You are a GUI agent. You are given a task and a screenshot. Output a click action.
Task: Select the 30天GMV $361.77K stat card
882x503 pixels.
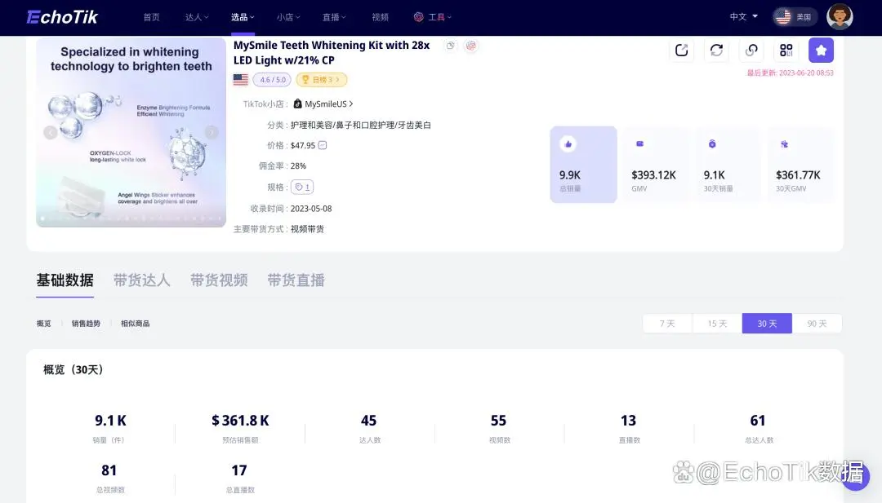(x=800, y=165)
